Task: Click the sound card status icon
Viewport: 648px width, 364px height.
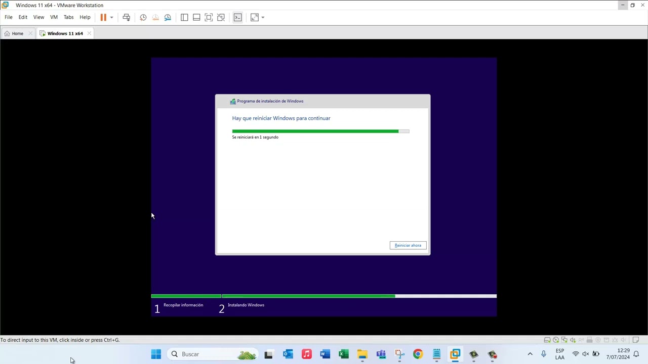Action: 573,340
